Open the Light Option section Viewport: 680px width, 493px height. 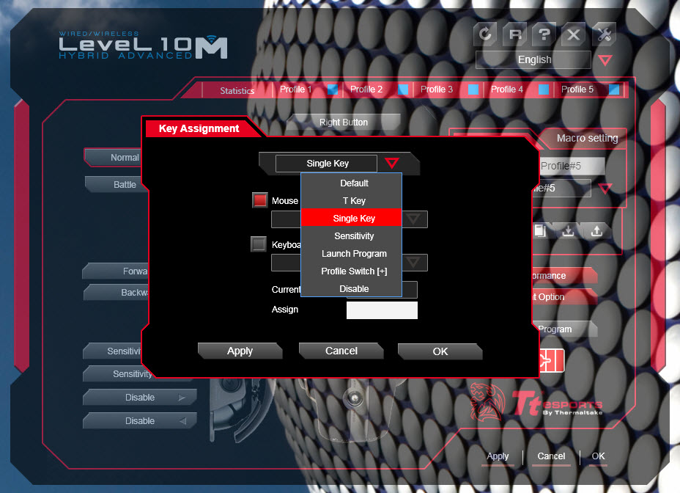tap(565, 297)
